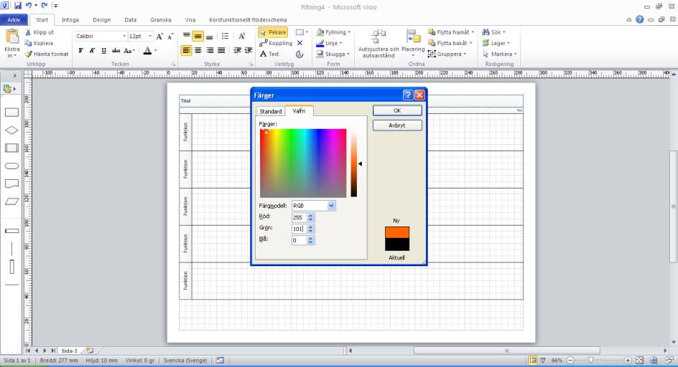This screenshot has width=678, height=367.
Task: Click Flytta framåt button
Action: (x=451, y=32)
